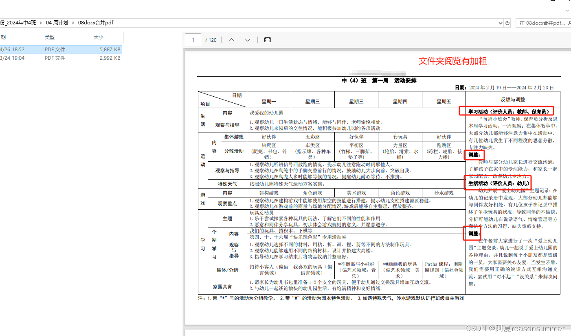The width and height of the screenshot is (571, 336).
Task: Navigate to the 04 周计划 breadcrumb folder
Action: (x=57, y=23)
